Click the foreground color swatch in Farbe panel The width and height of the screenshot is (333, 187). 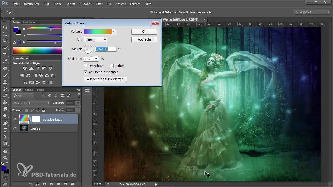16,29
